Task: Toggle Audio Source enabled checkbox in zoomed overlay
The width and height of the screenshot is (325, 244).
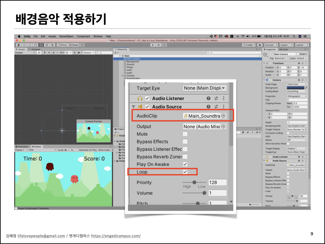Action: (x=147, y=107)
